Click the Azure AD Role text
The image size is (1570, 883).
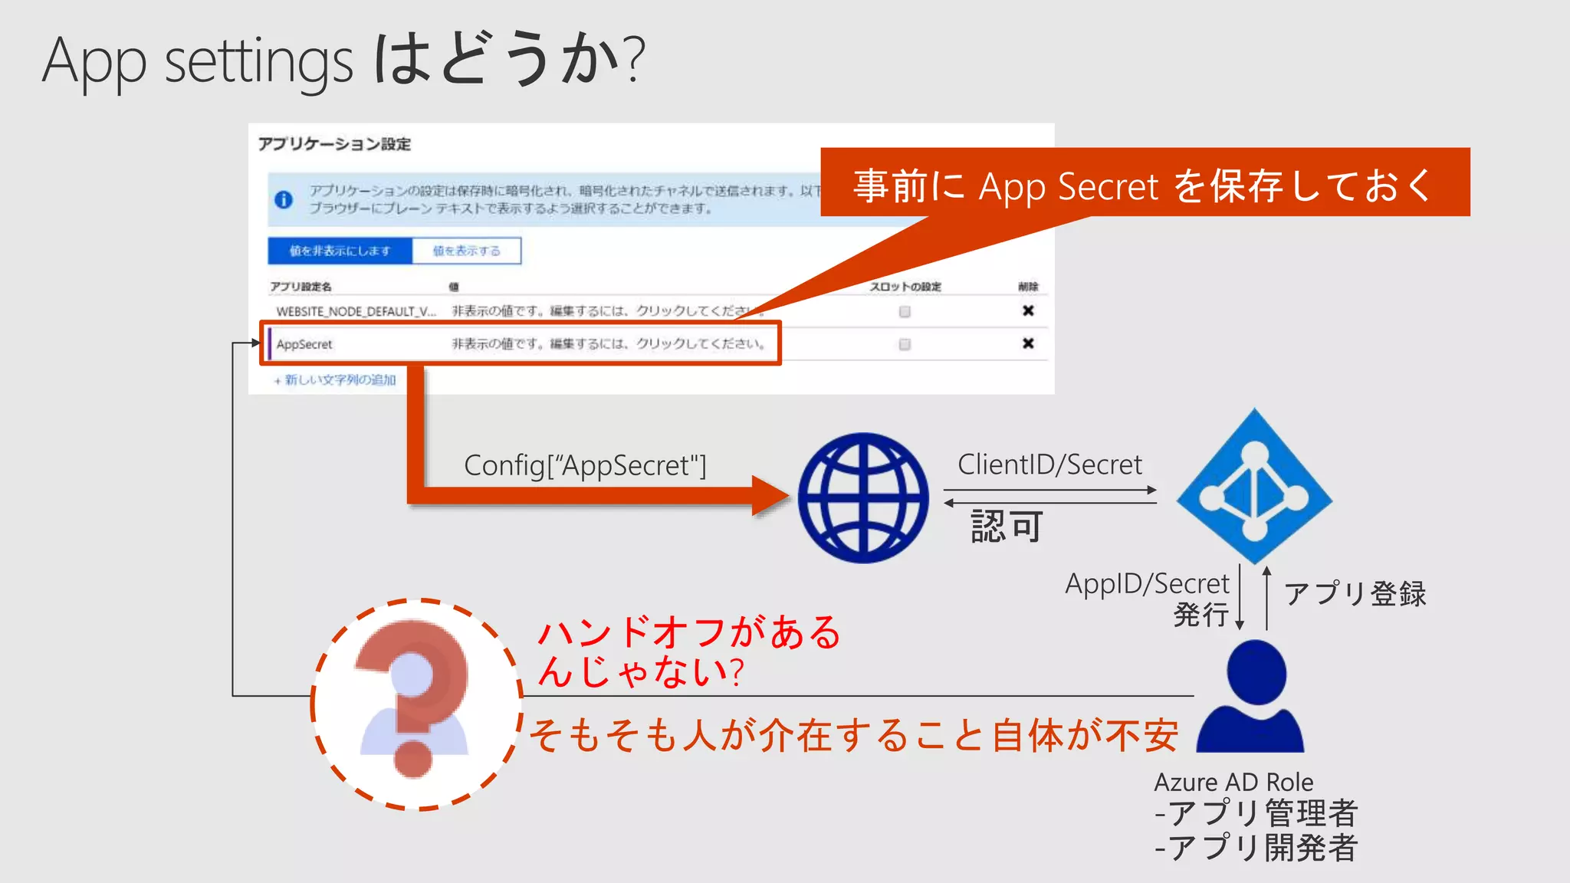[1233, 782]
